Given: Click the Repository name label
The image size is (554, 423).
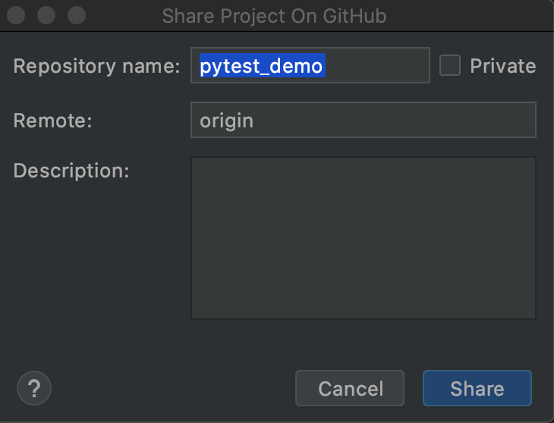Looking at the screenshot, I should click(96, 66).
